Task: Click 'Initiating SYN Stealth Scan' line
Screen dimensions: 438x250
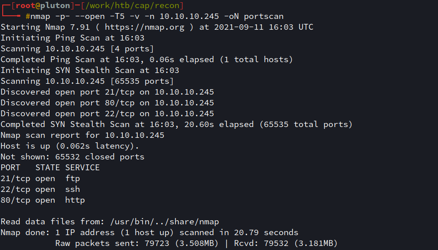Action: 90,71
